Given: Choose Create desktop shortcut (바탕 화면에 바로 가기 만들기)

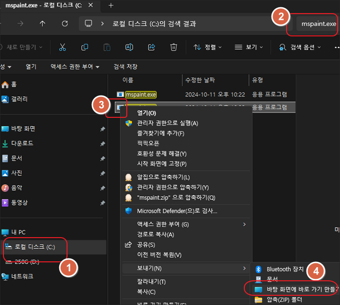Looking at the screenshot, I should click(x=296, y=289).
